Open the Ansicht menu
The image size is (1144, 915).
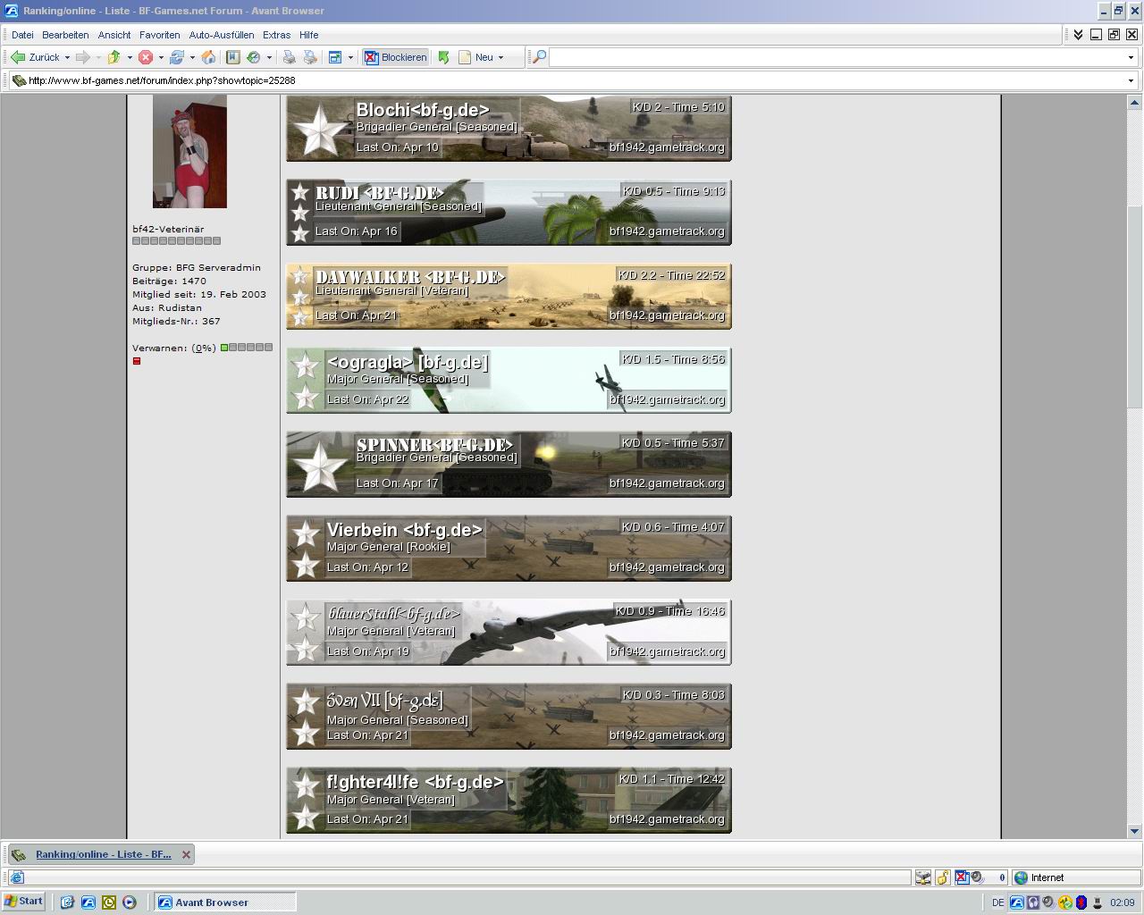[114, 35]
